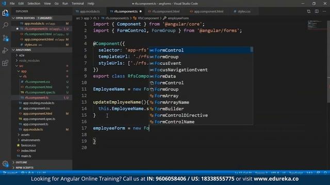This screenshot has height=185, width=330.
Task: Open the Manage gear settings menu
Action: (x=5, y=164)
